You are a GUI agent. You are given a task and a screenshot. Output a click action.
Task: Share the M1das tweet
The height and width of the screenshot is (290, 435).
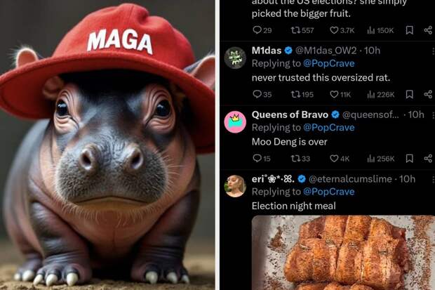(428, 94)
